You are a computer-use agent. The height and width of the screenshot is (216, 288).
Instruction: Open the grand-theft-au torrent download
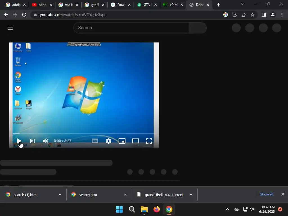tap(164, 195)
